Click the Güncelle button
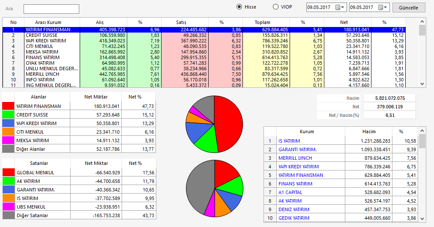This screenshot has width=434, height=227. click(x=409, y=8)
